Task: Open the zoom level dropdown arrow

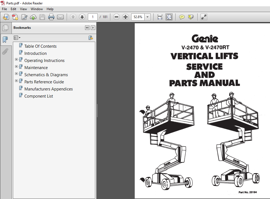Action: click(x=148, y=17)
